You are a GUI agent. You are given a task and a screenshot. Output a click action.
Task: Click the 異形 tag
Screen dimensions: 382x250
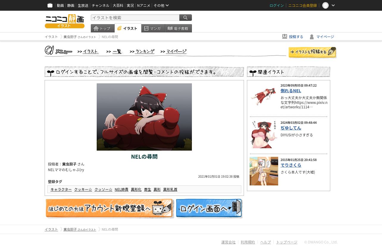157,190
